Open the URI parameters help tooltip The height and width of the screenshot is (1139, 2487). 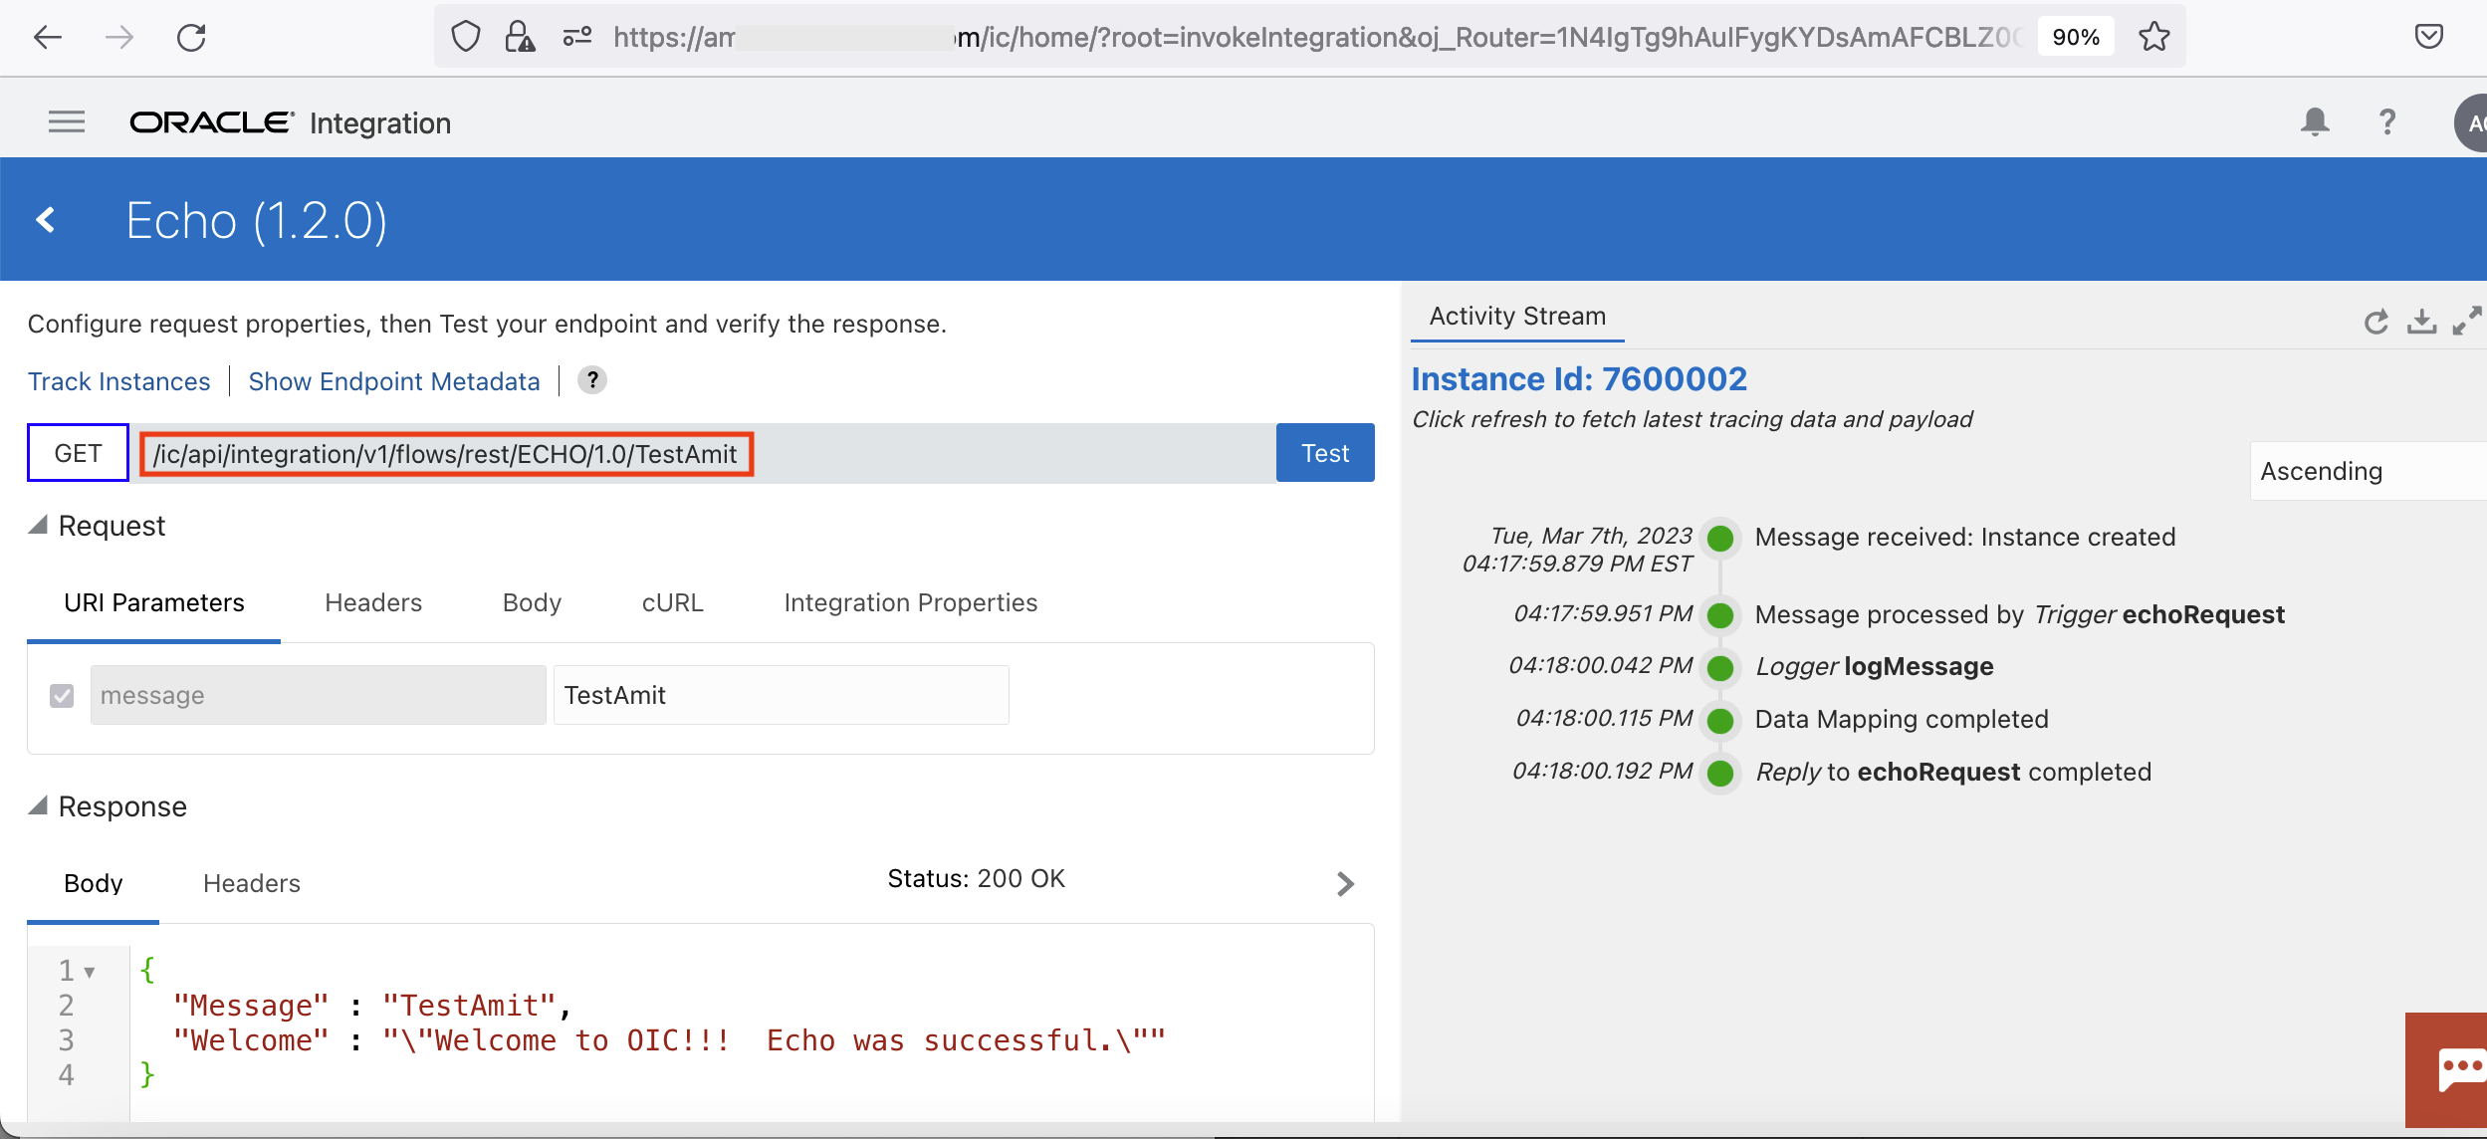pyautogui.click(x=591, y=380)
